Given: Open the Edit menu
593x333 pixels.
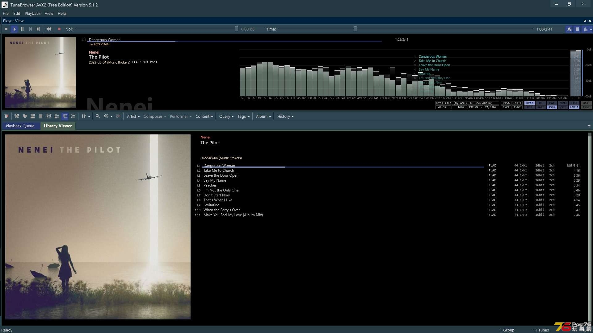Looking at the screenshot, I should pos(17,13).
